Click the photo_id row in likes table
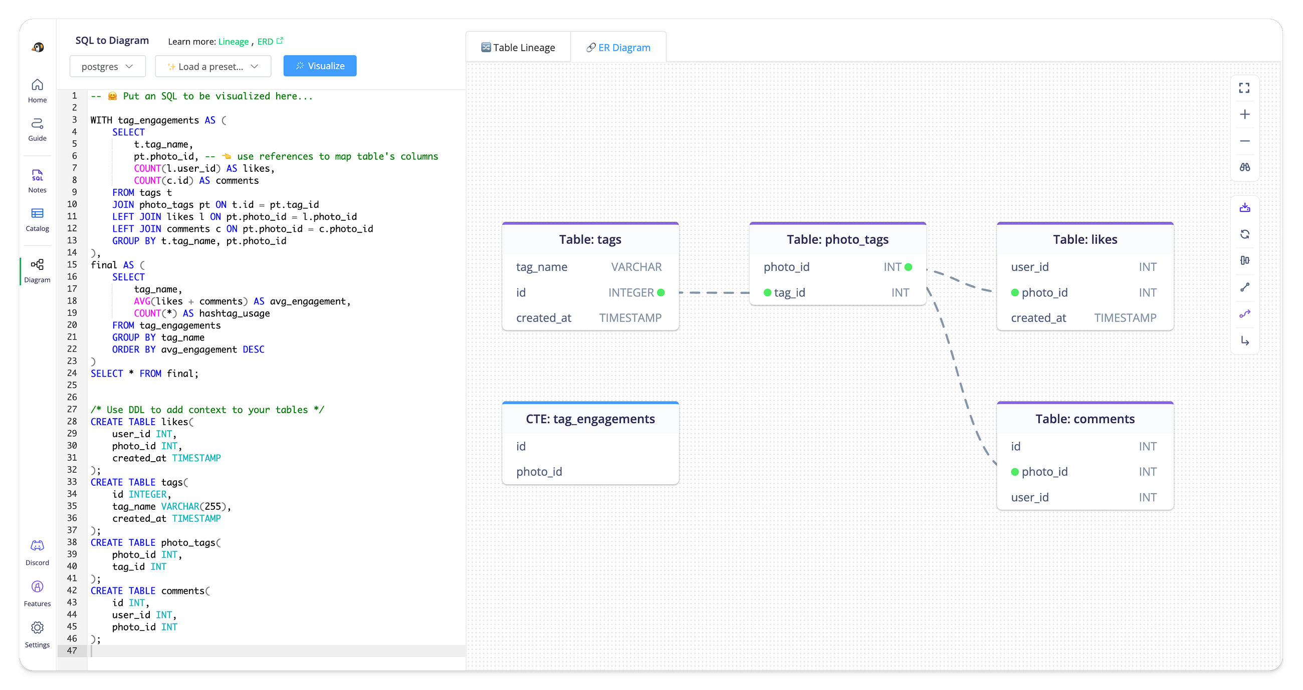Image resolution: width=1303 pixels, height=690 pixels. tap(1084, 293)
